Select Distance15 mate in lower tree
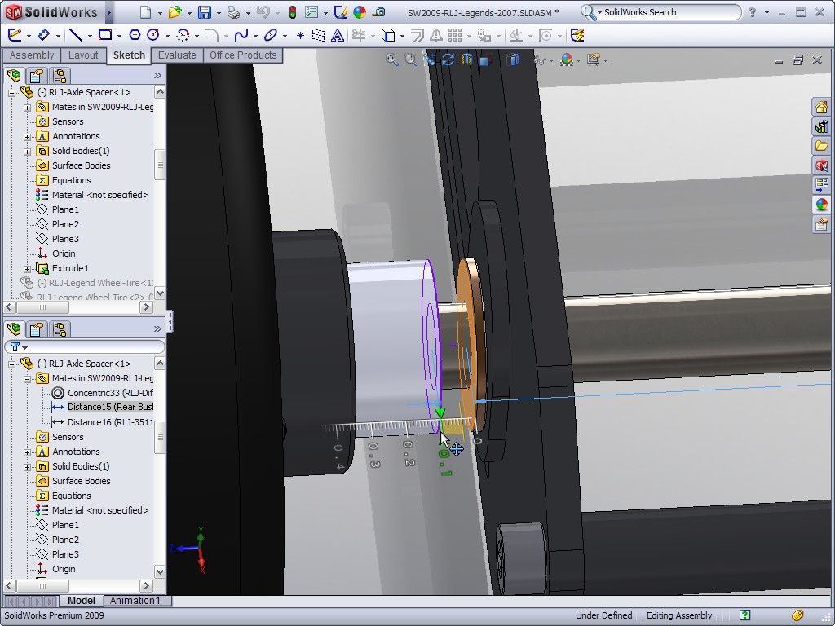 point(109,407)
